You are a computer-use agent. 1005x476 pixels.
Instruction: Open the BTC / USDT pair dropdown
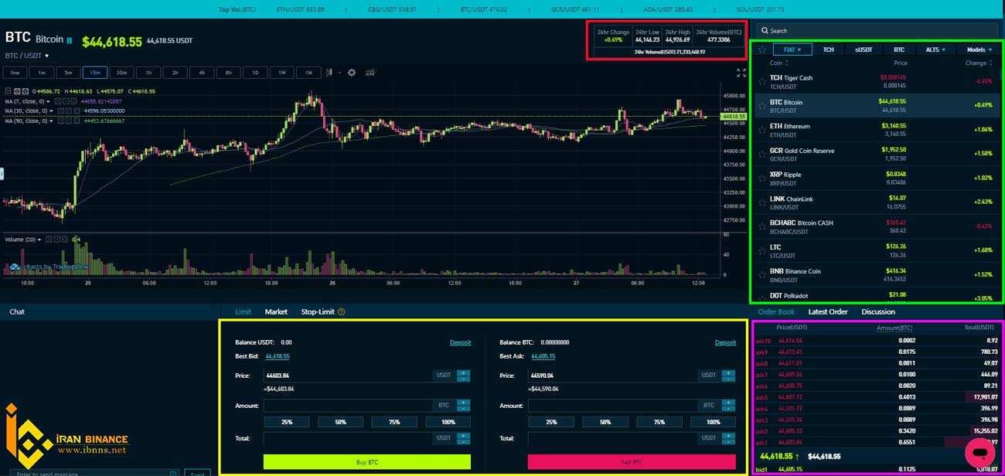27,56
